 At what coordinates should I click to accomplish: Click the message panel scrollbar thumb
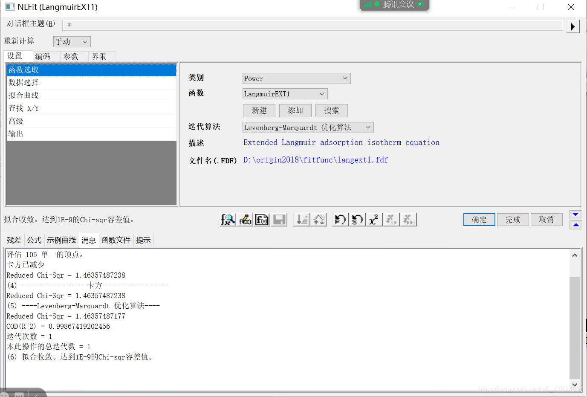[575, 327]
